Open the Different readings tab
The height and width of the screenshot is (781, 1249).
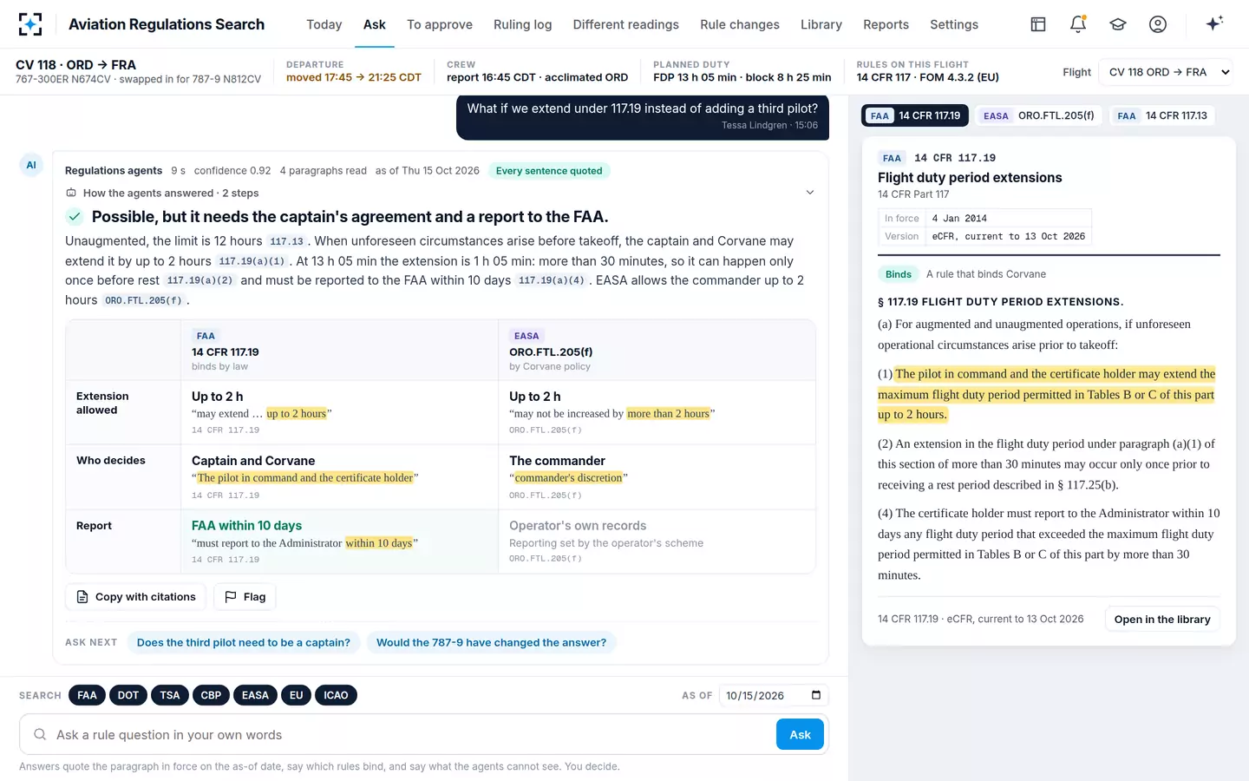tap(625, 24)
